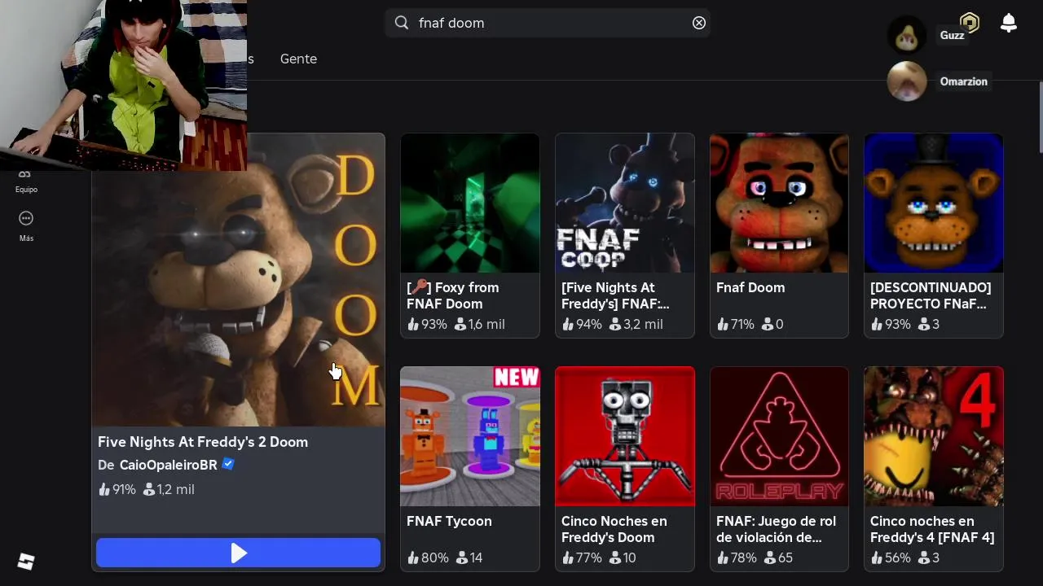Image resolution: width=1043 pixels, height=586 pixels.
Task: Click the '1,2 mil' players count
Action: pos(169,489)
